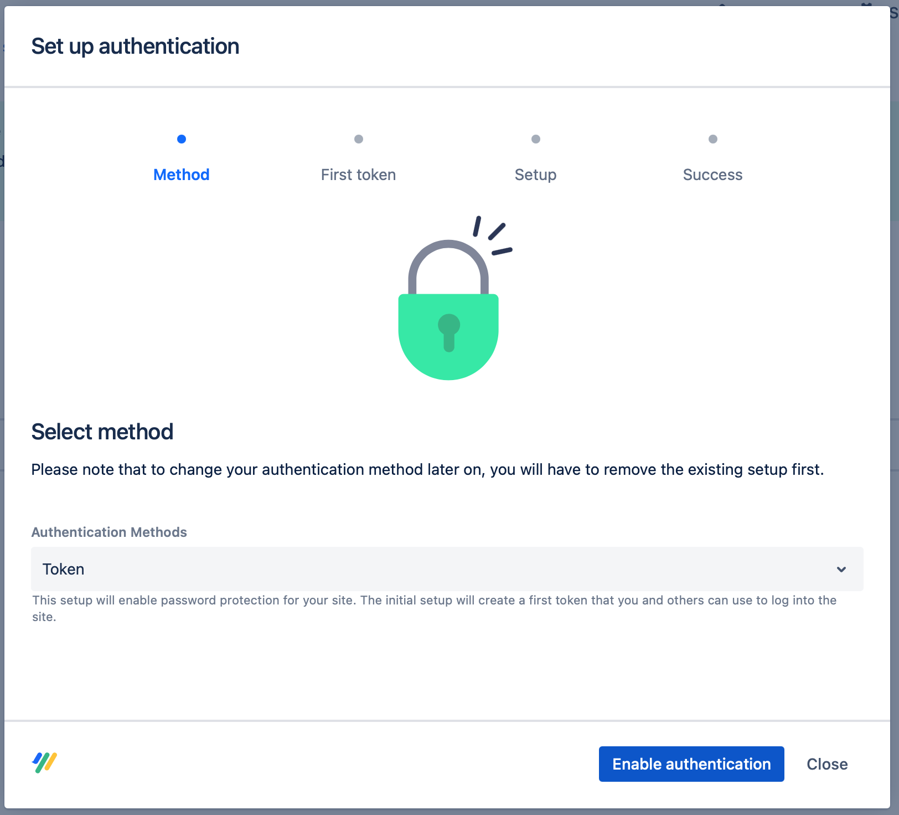The height and width of the screenshot is (815, 899).
Task: Jump to the Setup step label
Action: (x=536, y=175)
